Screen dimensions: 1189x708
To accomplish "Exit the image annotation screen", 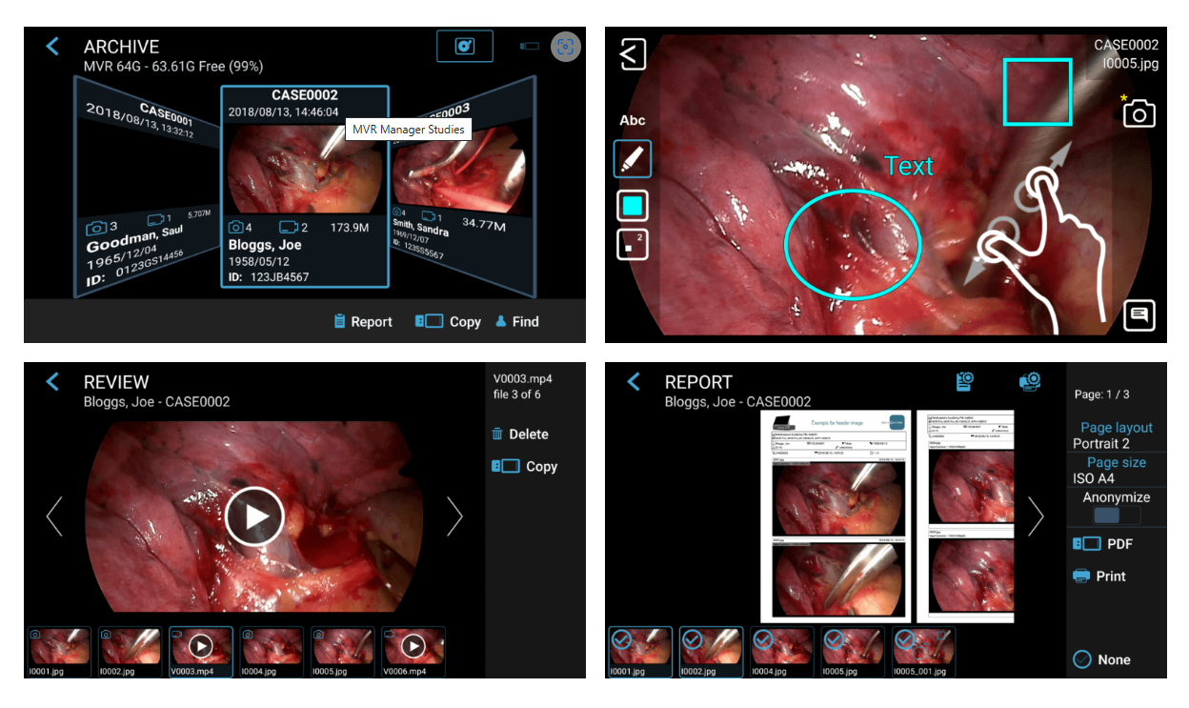I will point(633,54).
